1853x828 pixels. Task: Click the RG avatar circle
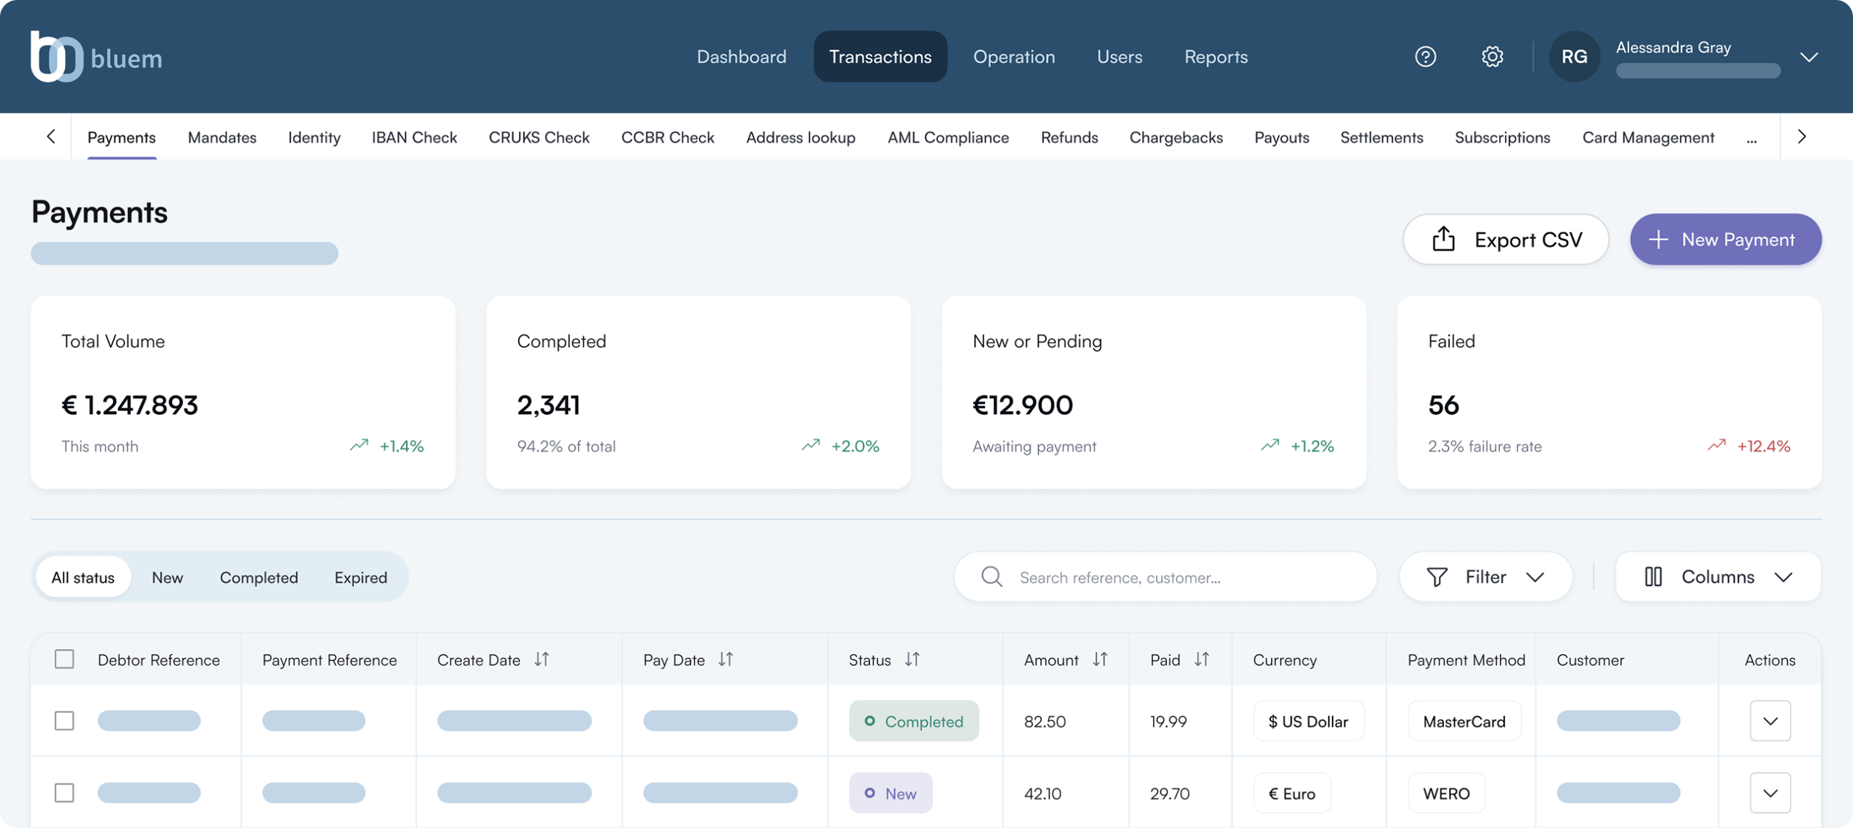pos(1574,56)
